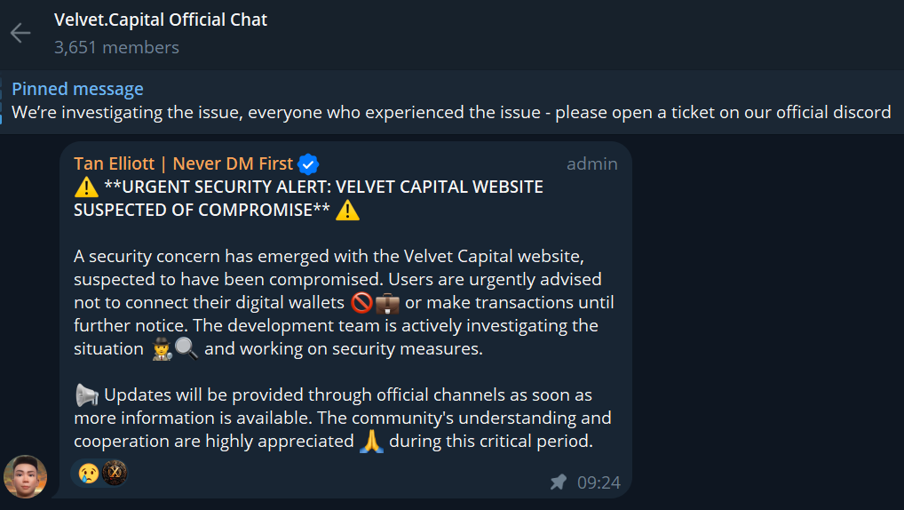Click the blue verified badge beside Tan Elliott

coord(308,164)
